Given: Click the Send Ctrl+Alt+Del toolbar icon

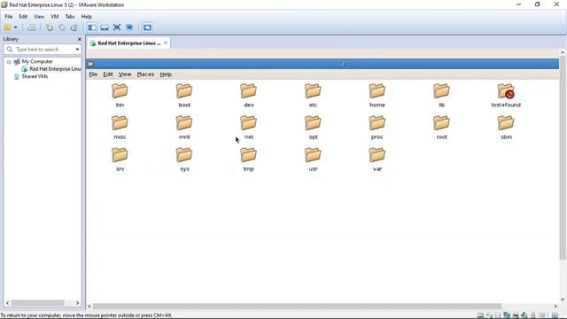Looking at the screenshot, I should [x=32, y=27].
